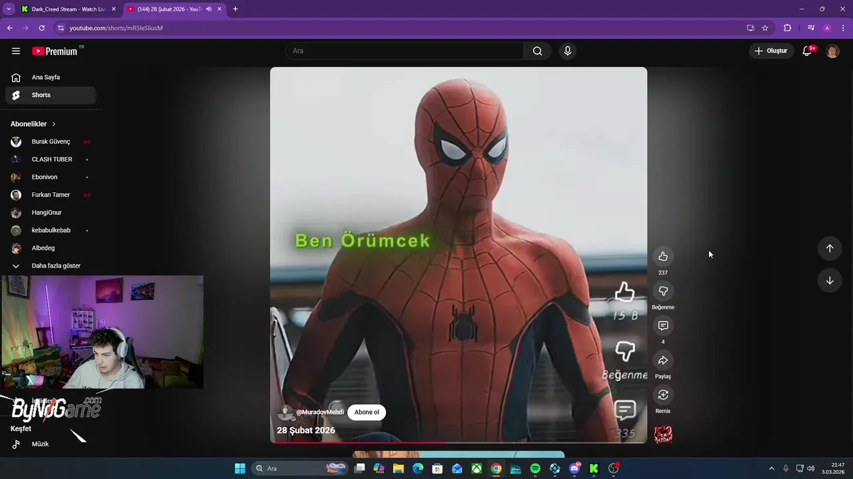
Task: Show hidden system tray icons
Action: tap(772, 468)
